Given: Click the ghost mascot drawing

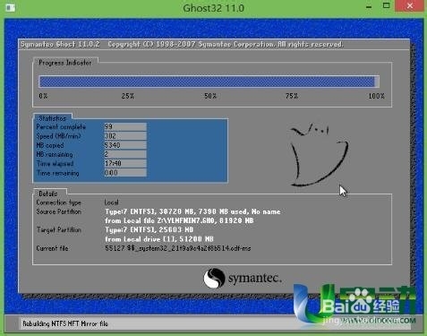Looking at the screenshot, I should click(319, 154).
